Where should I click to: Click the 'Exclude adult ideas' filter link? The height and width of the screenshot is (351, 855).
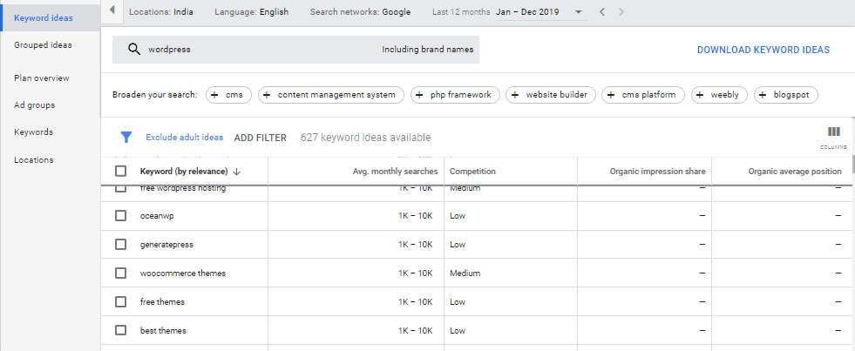(184, 138)
